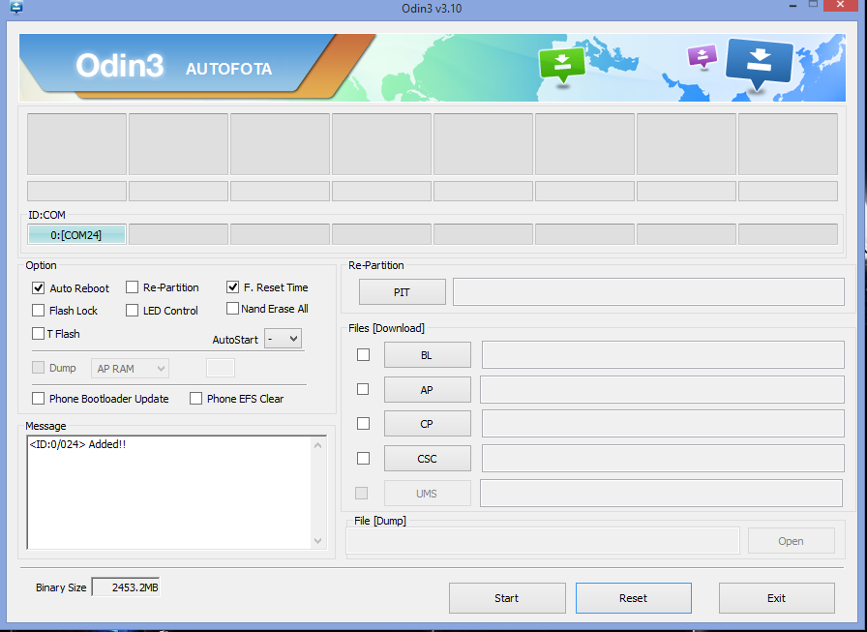Tick the checkbox beside the CSC button
Screen dimensions: 867x632
tap(363, 459)
